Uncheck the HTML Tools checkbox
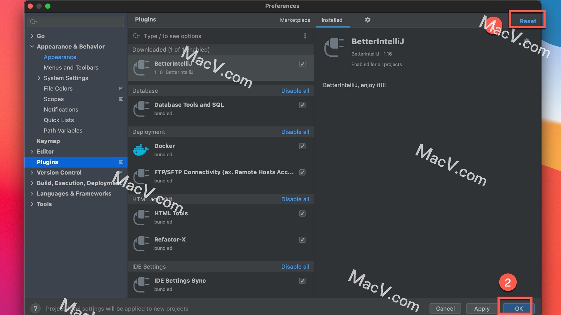 click(x=302, y=213)
